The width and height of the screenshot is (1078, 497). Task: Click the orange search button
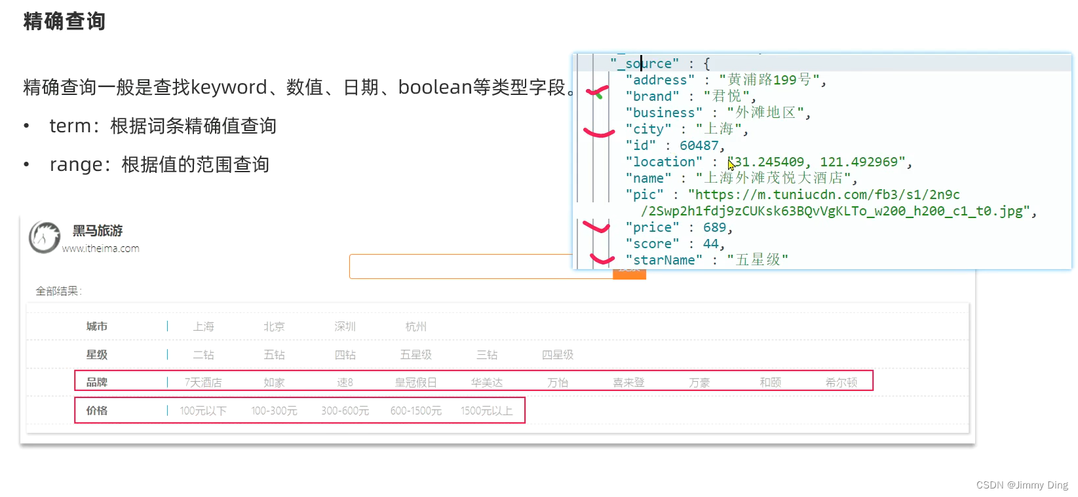tap(629, 274)
